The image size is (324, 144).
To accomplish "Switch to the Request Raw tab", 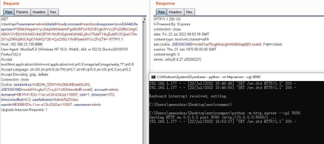I will tap(9, 12).
